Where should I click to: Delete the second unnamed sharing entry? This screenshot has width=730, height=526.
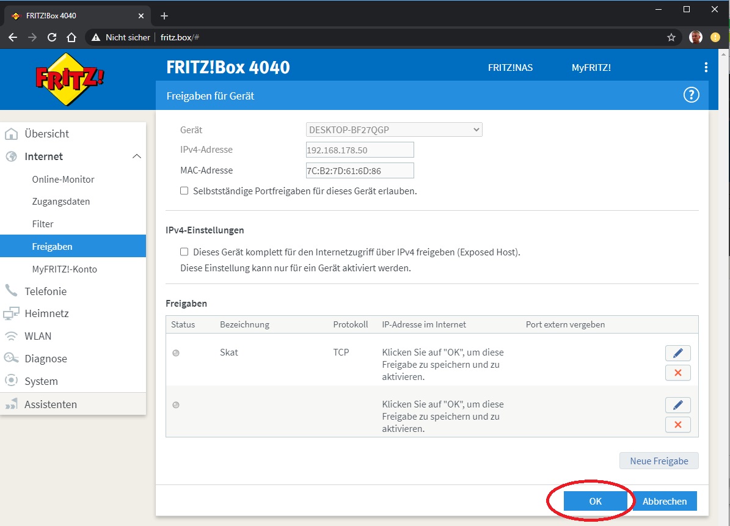(677, 425)
